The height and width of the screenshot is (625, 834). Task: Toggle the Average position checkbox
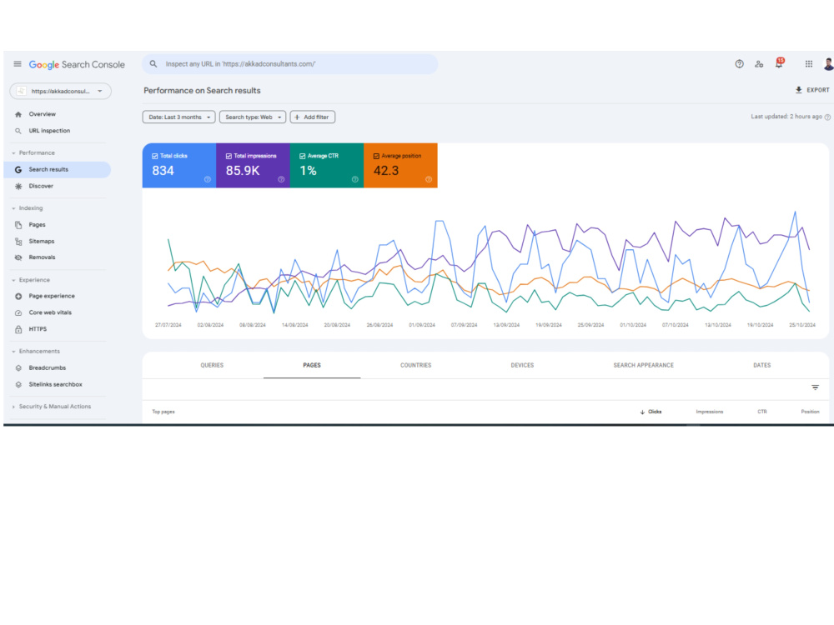(376, 157)
